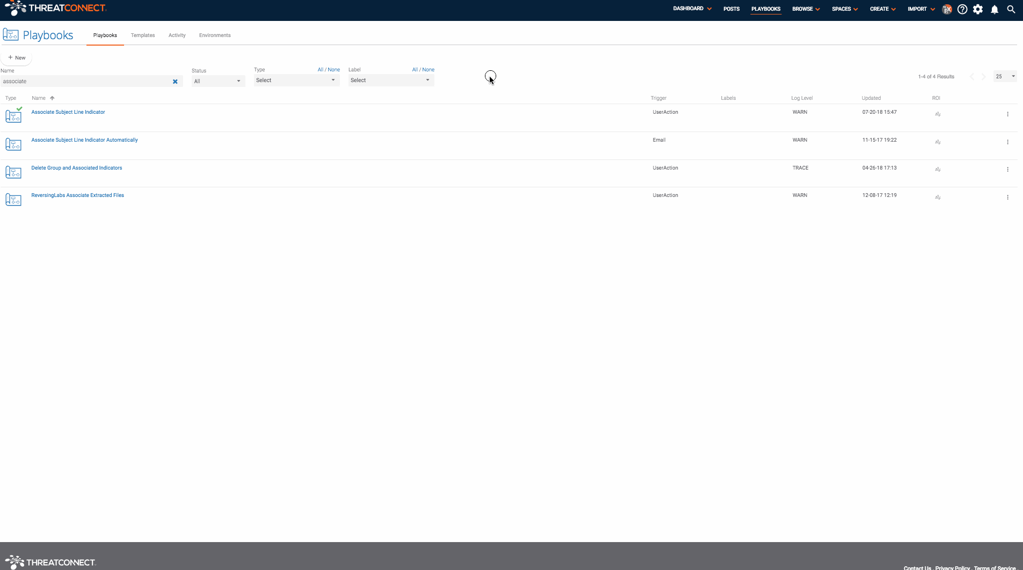The height and width of the screenshot is (570, 1023).
Task: Go to the previous results page arrow
Action: pos(972,77)
